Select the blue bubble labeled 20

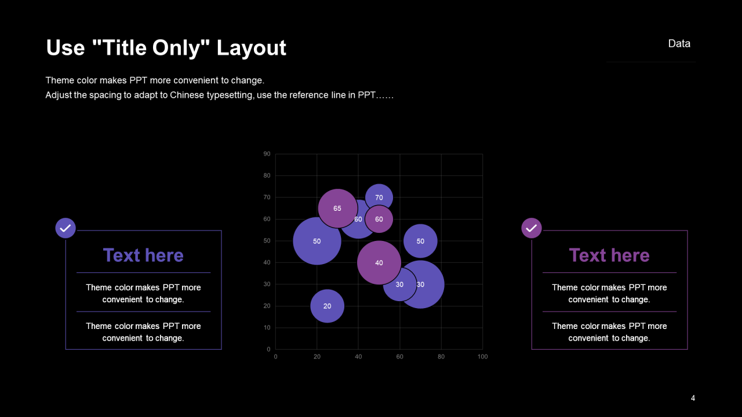327,306
